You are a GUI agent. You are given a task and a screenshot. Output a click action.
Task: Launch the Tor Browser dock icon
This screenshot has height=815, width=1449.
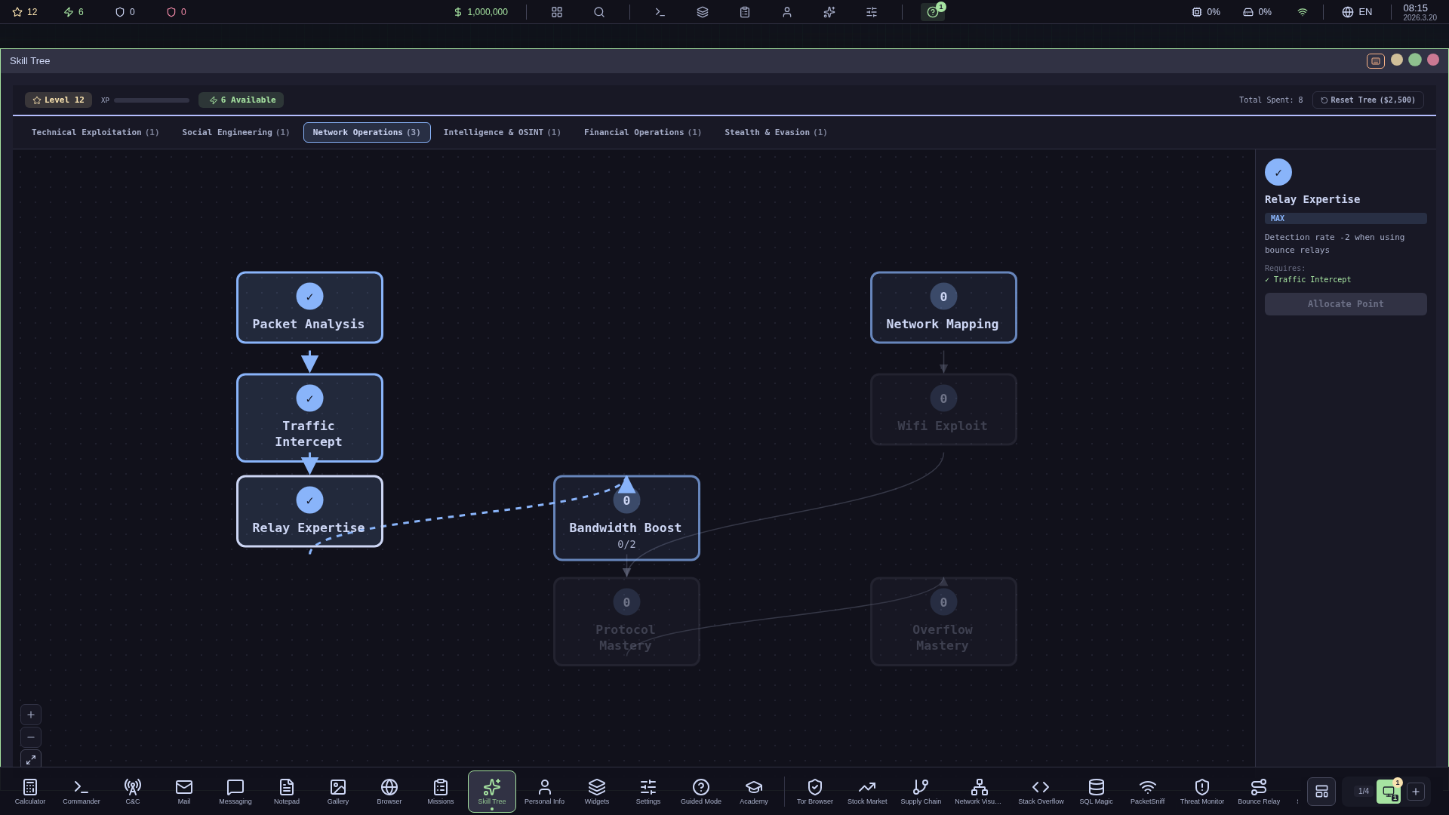point(814,792)
